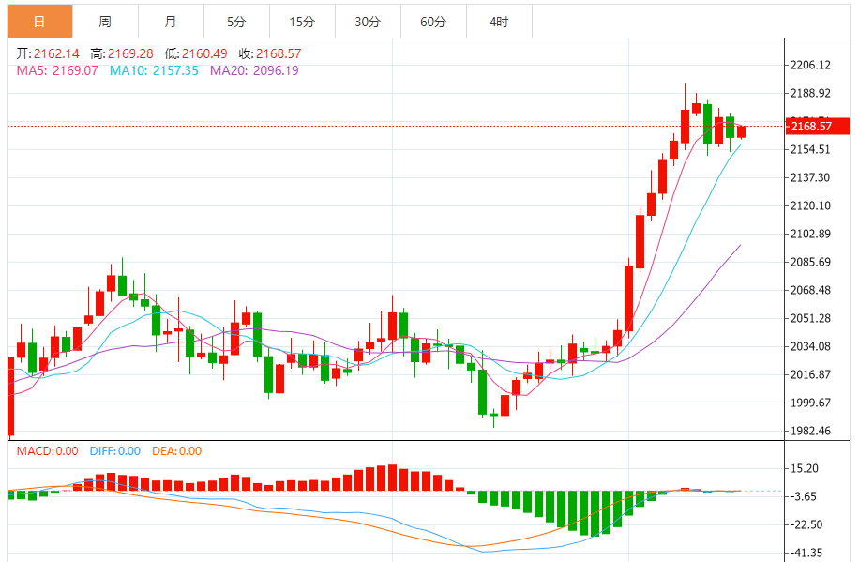Click the DEA:0.00 indicator label
This screenshot has height=562, width=859.
click(177, 451)
